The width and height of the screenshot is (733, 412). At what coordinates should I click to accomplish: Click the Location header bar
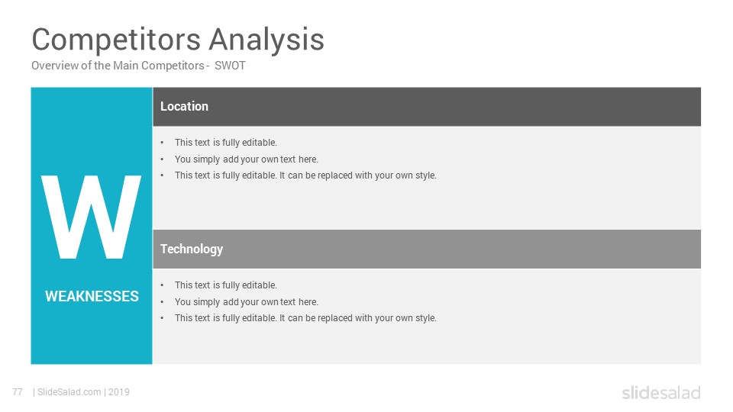[x=427, y=107]
